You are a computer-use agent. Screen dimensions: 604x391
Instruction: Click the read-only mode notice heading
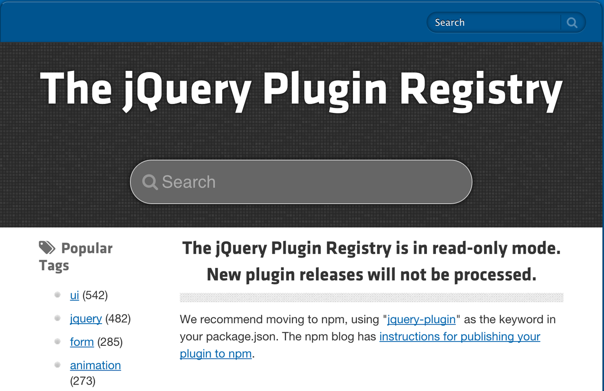(371, 262)
